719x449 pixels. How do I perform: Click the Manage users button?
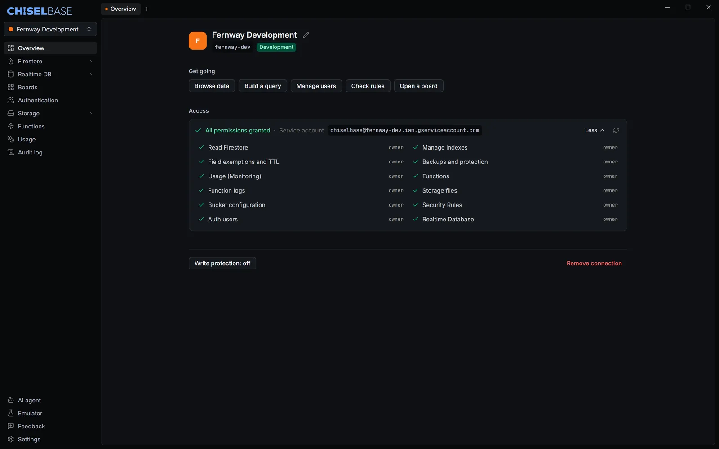point(316,86)
